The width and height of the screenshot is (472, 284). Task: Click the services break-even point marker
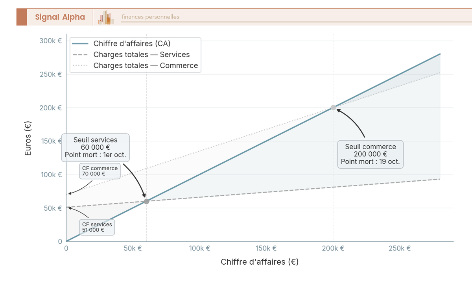click(146, 201)
